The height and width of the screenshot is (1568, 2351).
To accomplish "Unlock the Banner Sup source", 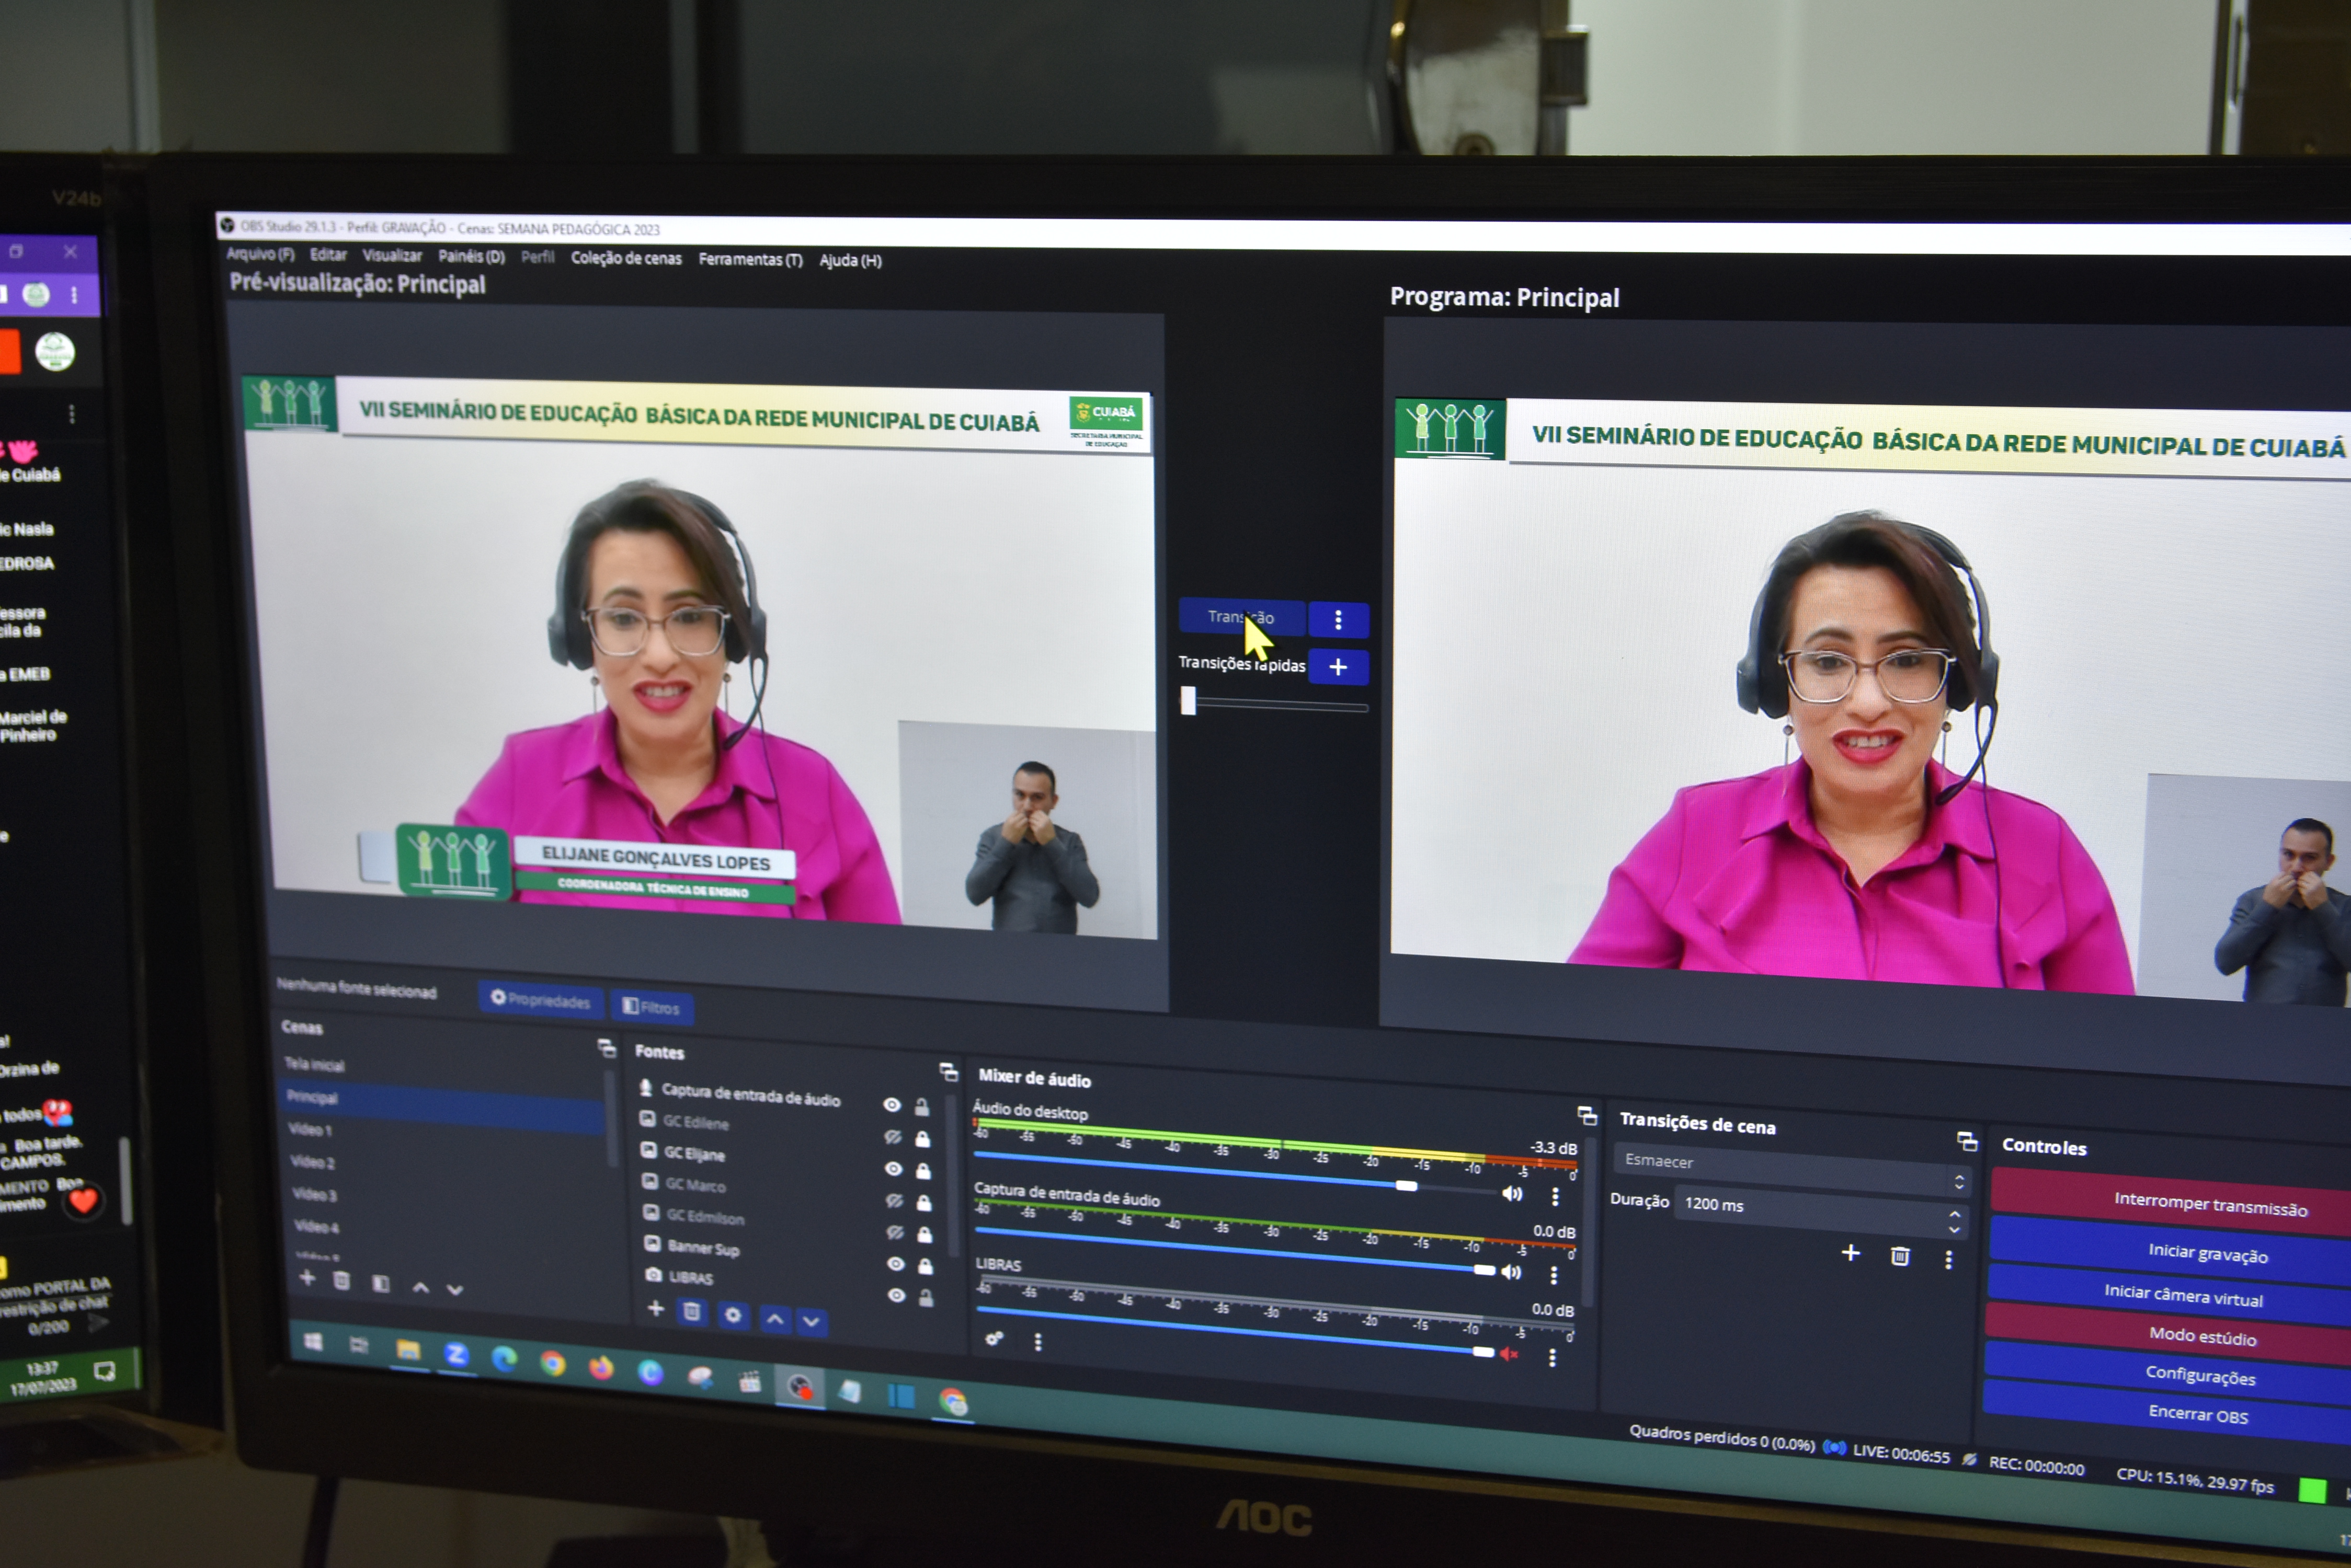I will point(926,1267).
